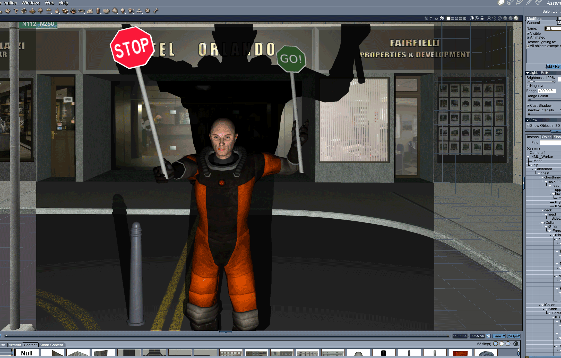Click the Plant tree tool icon
This screenshot has width=561, height=358.
(x=40, y=11)
